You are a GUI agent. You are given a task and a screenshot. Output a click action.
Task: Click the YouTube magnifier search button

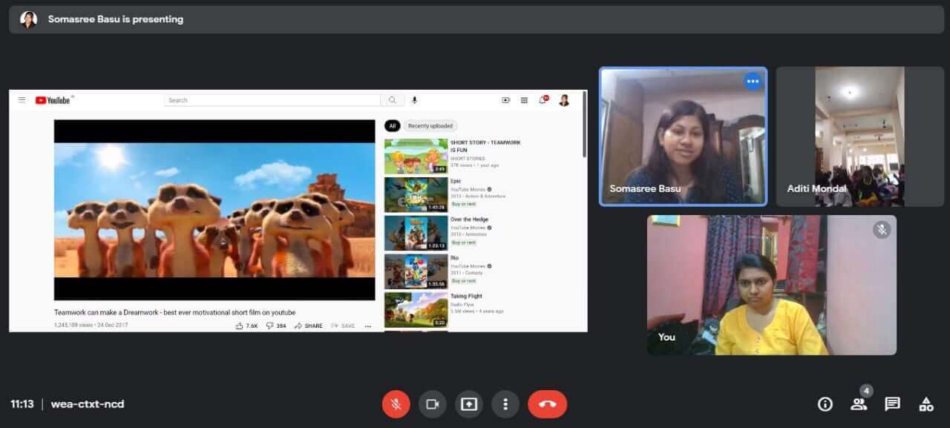coord(393,100)
